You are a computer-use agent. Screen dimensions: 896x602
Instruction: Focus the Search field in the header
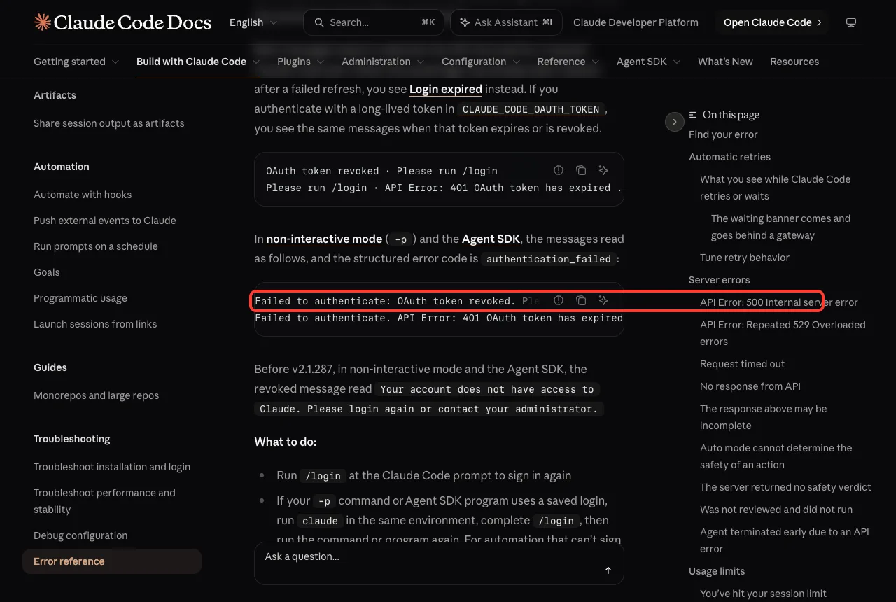click(x=373, y=22)
